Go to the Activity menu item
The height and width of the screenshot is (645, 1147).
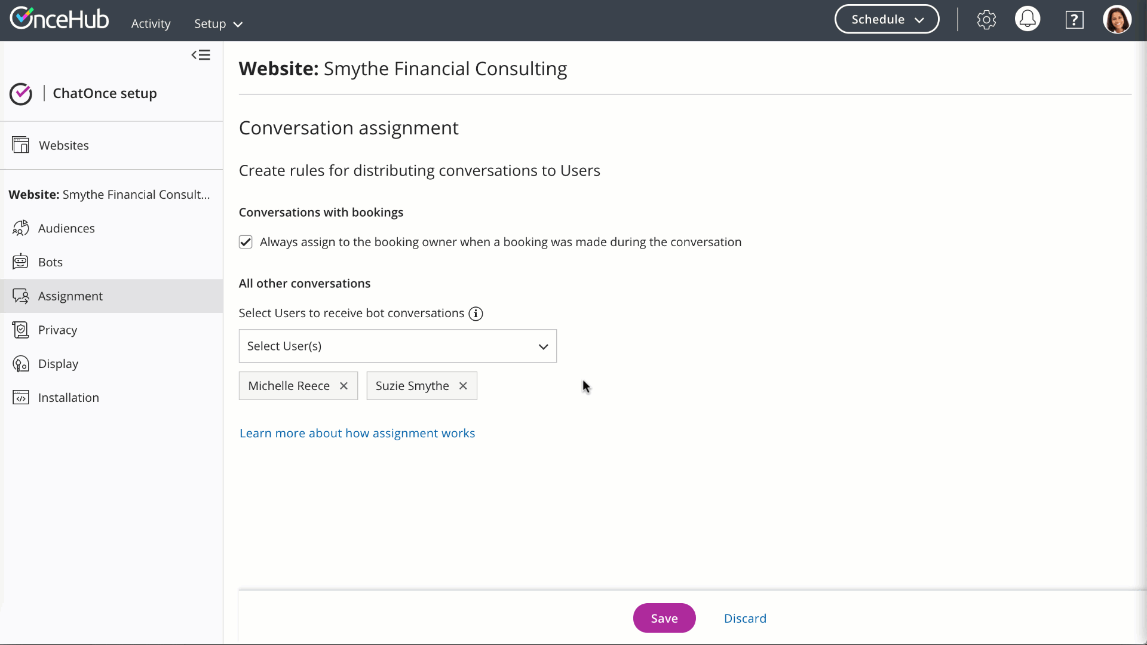151,24
